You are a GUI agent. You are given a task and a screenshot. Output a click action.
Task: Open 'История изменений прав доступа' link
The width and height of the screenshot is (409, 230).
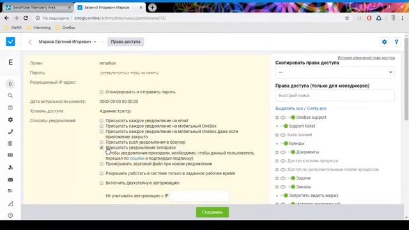coord(366,57)
